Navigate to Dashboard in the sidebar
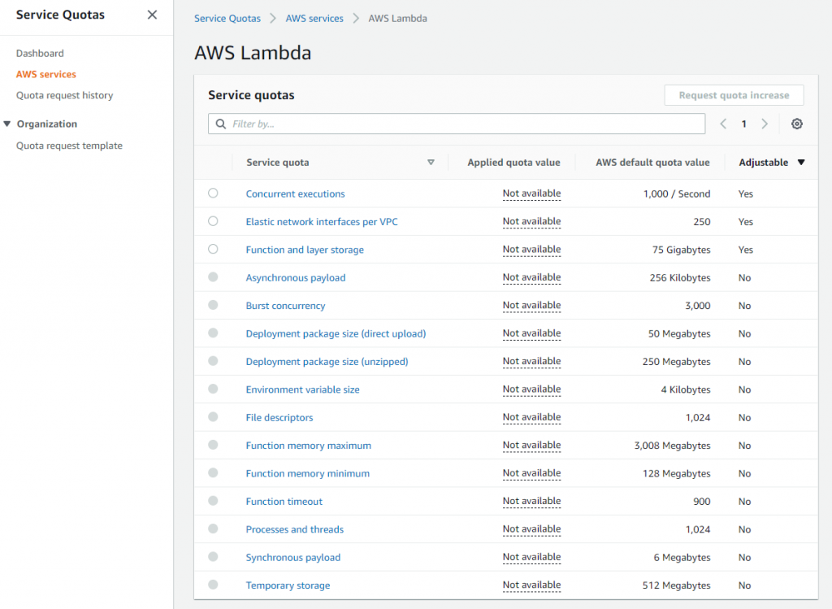This screenshot has width=832, height=609. tap(39, 53)
